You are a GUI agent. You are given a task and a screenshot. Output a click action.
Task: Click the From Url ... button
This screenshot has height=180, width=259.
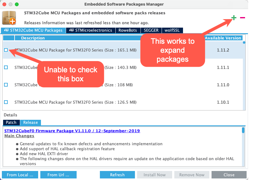[58, 175]
